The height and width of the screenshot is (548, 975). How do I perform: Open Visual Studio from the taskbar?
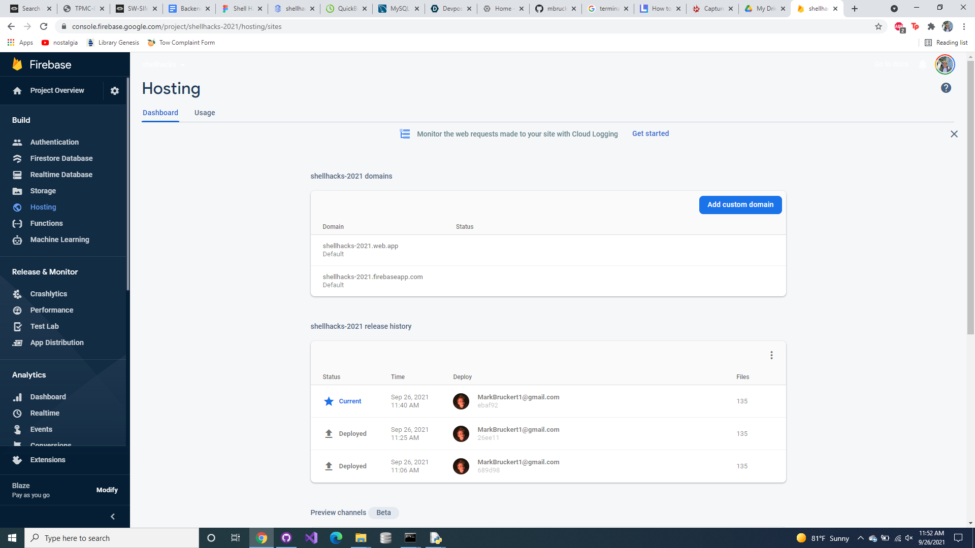coord(311,538)
